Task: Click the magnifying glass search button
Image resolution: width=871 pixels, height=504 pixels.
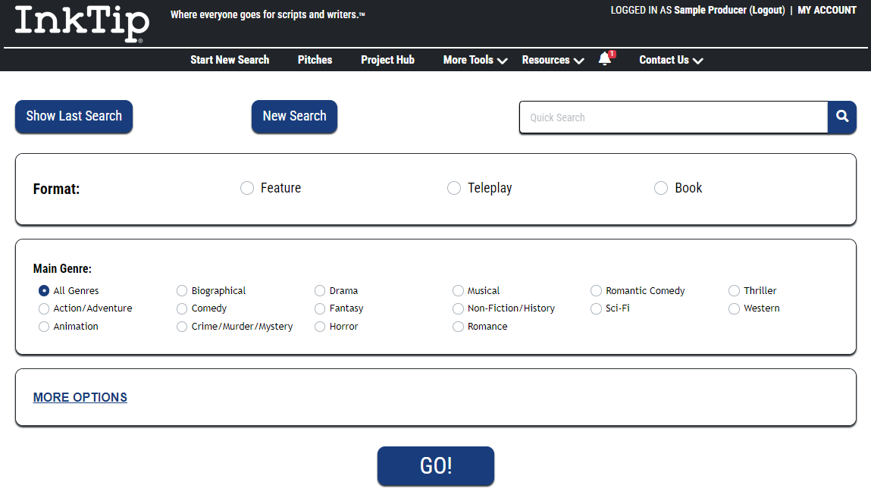Action: [x=841, y=117]
